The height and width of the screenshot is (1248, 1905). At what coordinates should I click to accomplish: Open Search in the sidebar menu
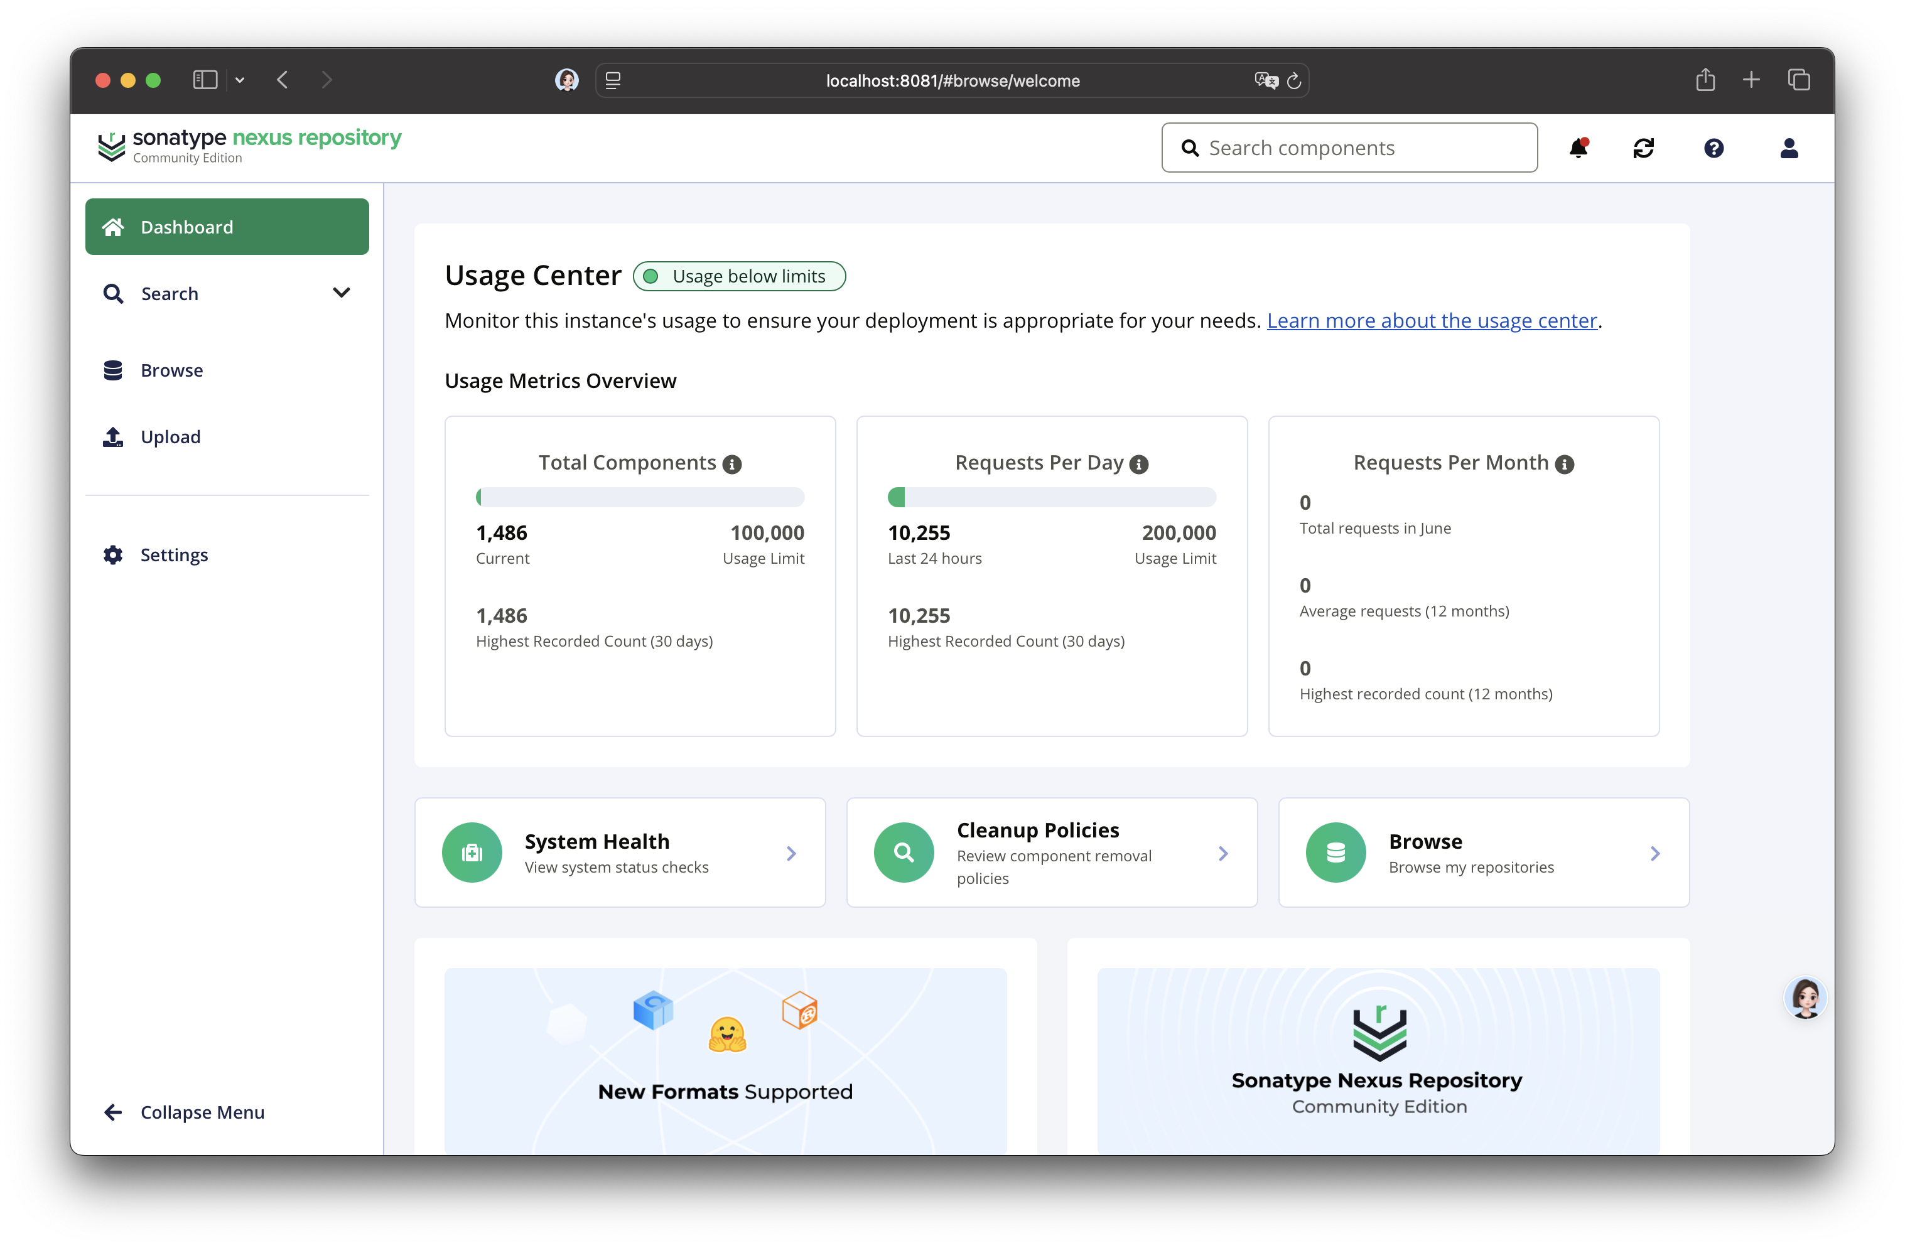coord(227,294)
